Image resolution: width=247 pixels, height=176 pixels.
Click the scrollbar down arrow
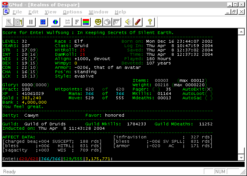[241, 157]
